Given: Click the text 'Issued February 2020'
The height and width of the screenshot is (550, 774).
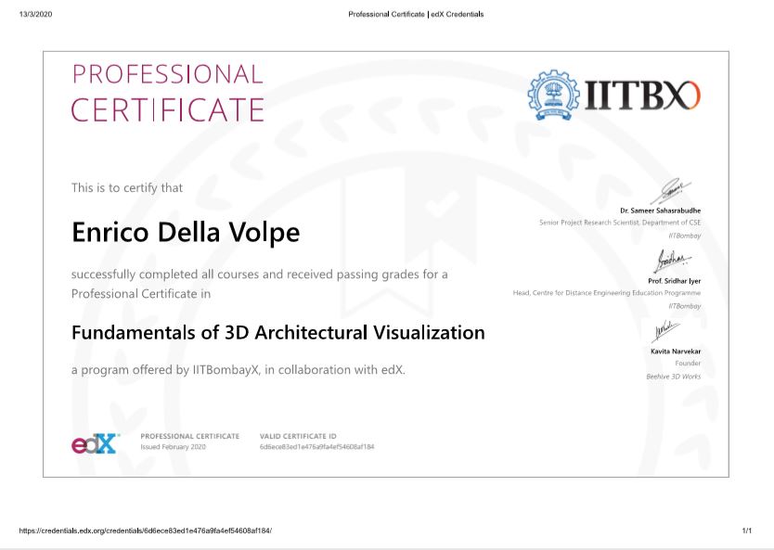Looking at the screenshot, I should click(x=174, y=447).
